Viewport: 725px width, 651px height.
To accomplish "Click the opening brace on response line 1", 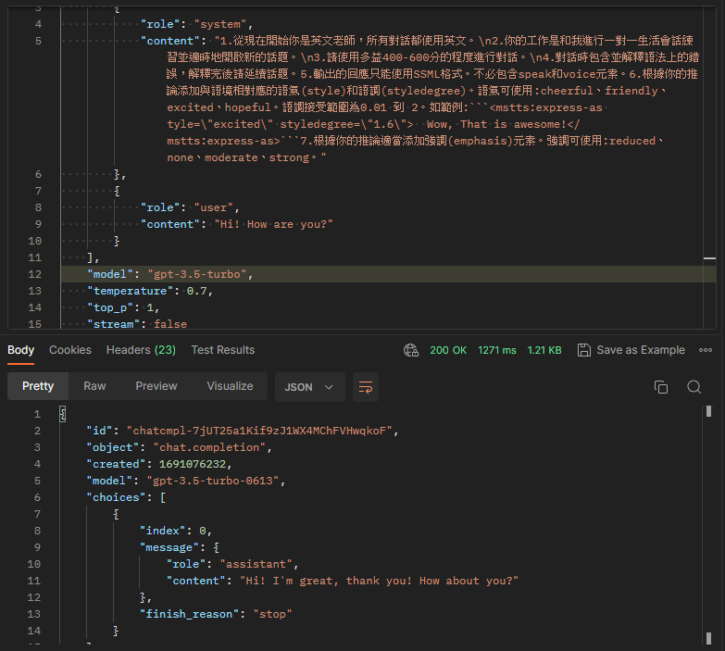I will pos(63,414).
